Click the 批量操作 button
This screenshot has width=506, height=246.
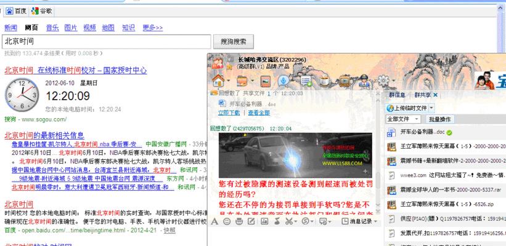pyautogui.click(x=440, y=119)
